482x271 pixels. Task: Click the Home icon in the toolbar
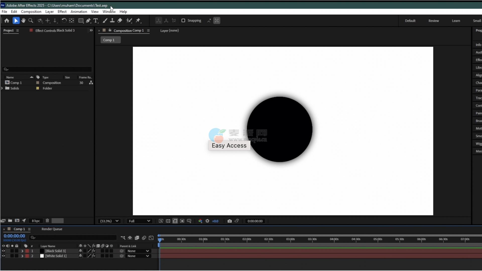point(7,21)
